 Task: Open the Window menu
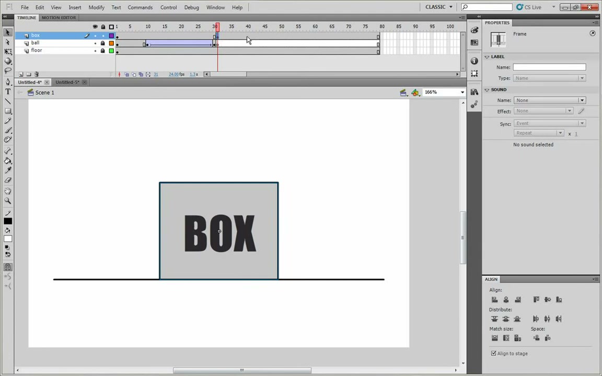pos(215,7)
